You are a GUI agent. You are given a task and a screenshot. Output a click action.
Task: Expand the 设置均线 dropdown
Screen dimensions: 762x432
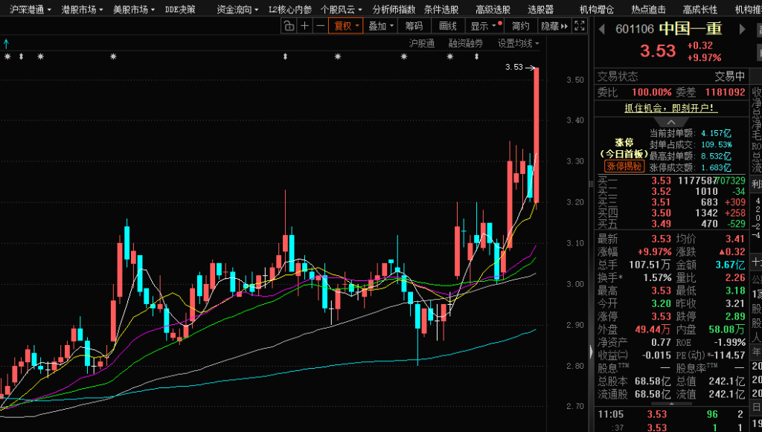518,43
